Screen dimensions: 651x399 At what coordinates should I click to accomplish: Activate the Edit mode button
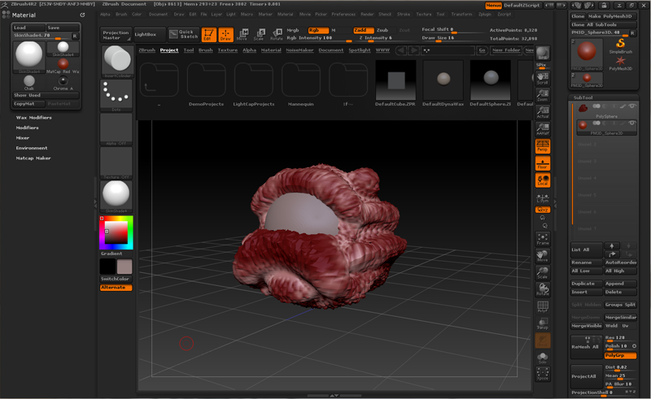[208, 34]
